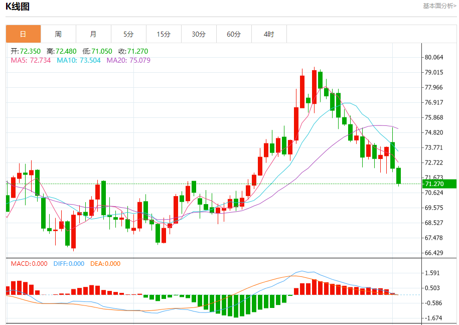This screenshot has width=459, height=325.
Task: Open the 60分 interval tab
Action: point(234,34)
